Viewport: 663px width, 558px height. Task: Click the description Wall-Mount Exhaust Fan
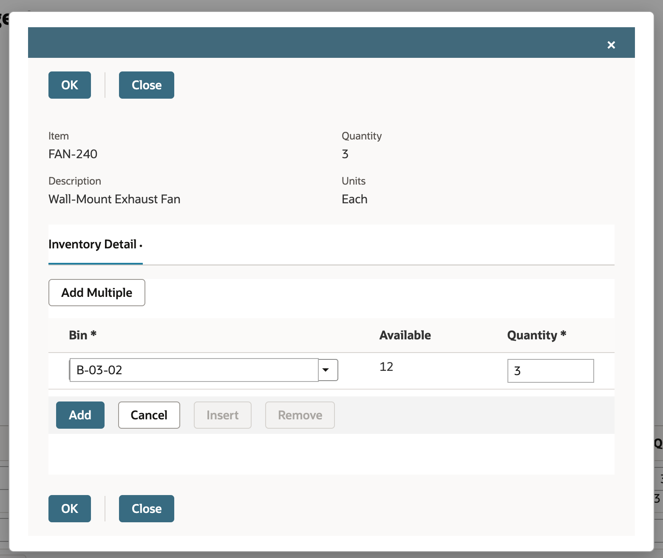(x=114, y=199)
